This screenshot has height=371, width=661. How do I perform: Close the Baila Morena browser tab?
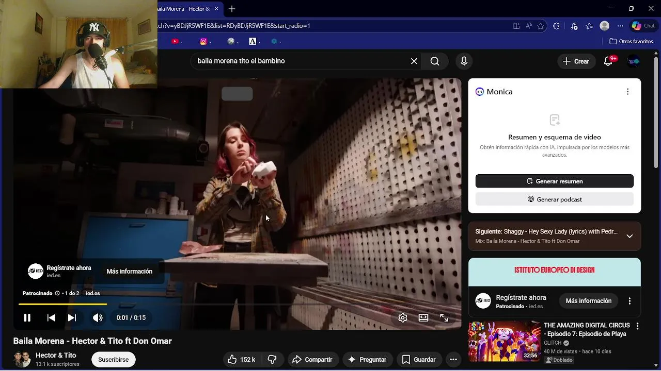point(216,9)
